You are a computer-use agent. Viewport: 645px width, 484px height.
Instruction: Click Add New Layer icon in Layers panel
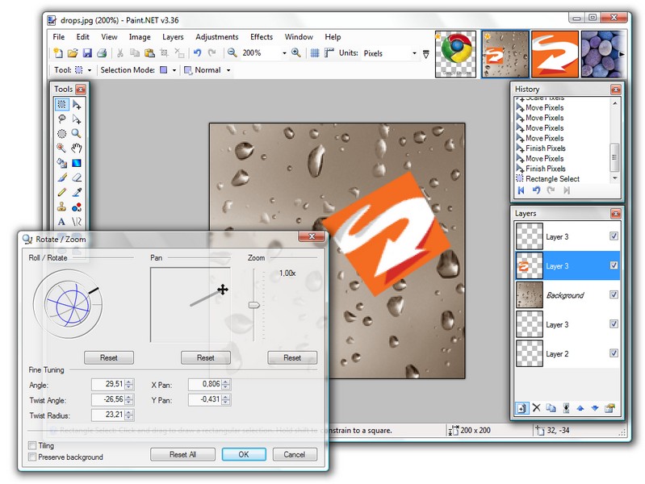pyautogui.click(x=521, y=408)
